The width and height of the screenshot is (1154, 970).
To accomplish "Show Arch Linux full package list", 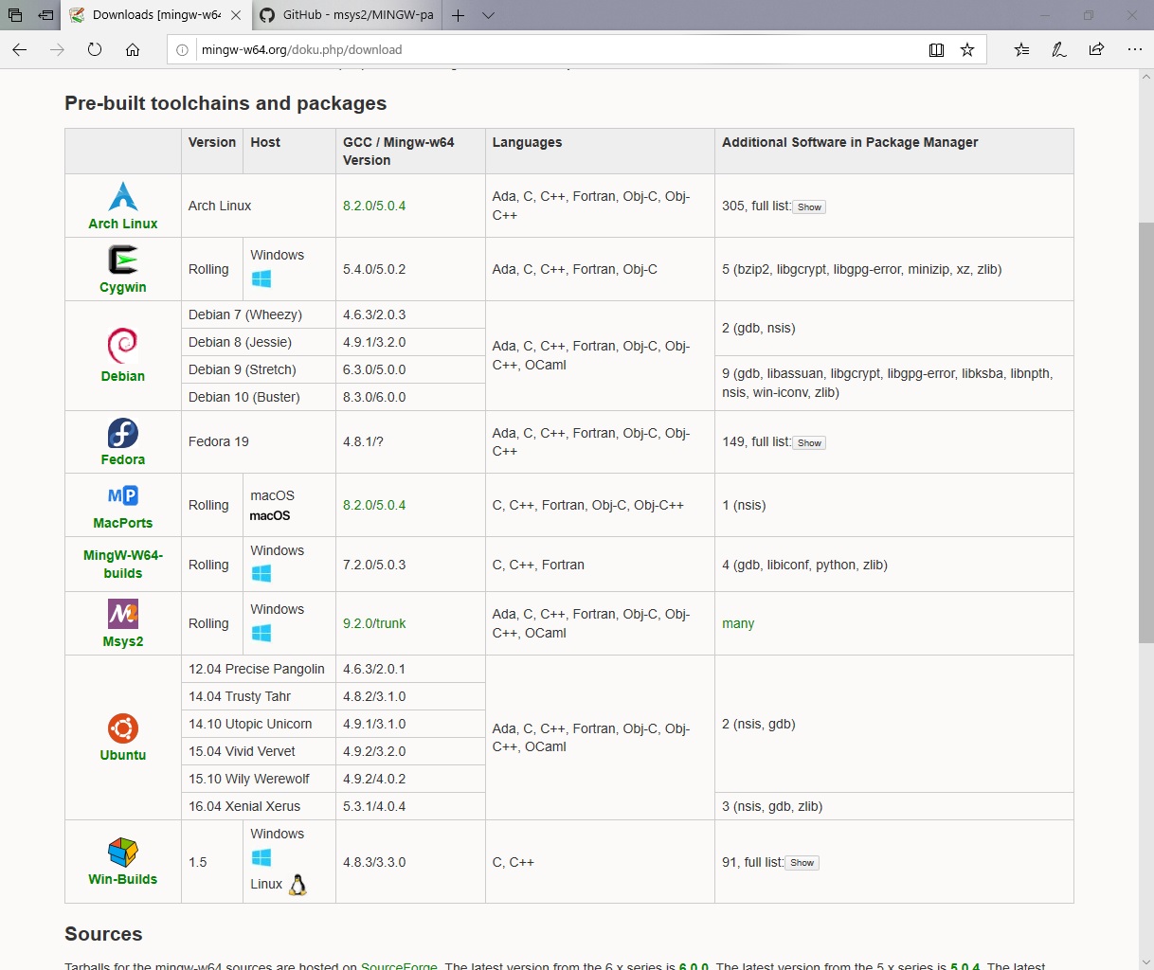I will coord(809,207).
